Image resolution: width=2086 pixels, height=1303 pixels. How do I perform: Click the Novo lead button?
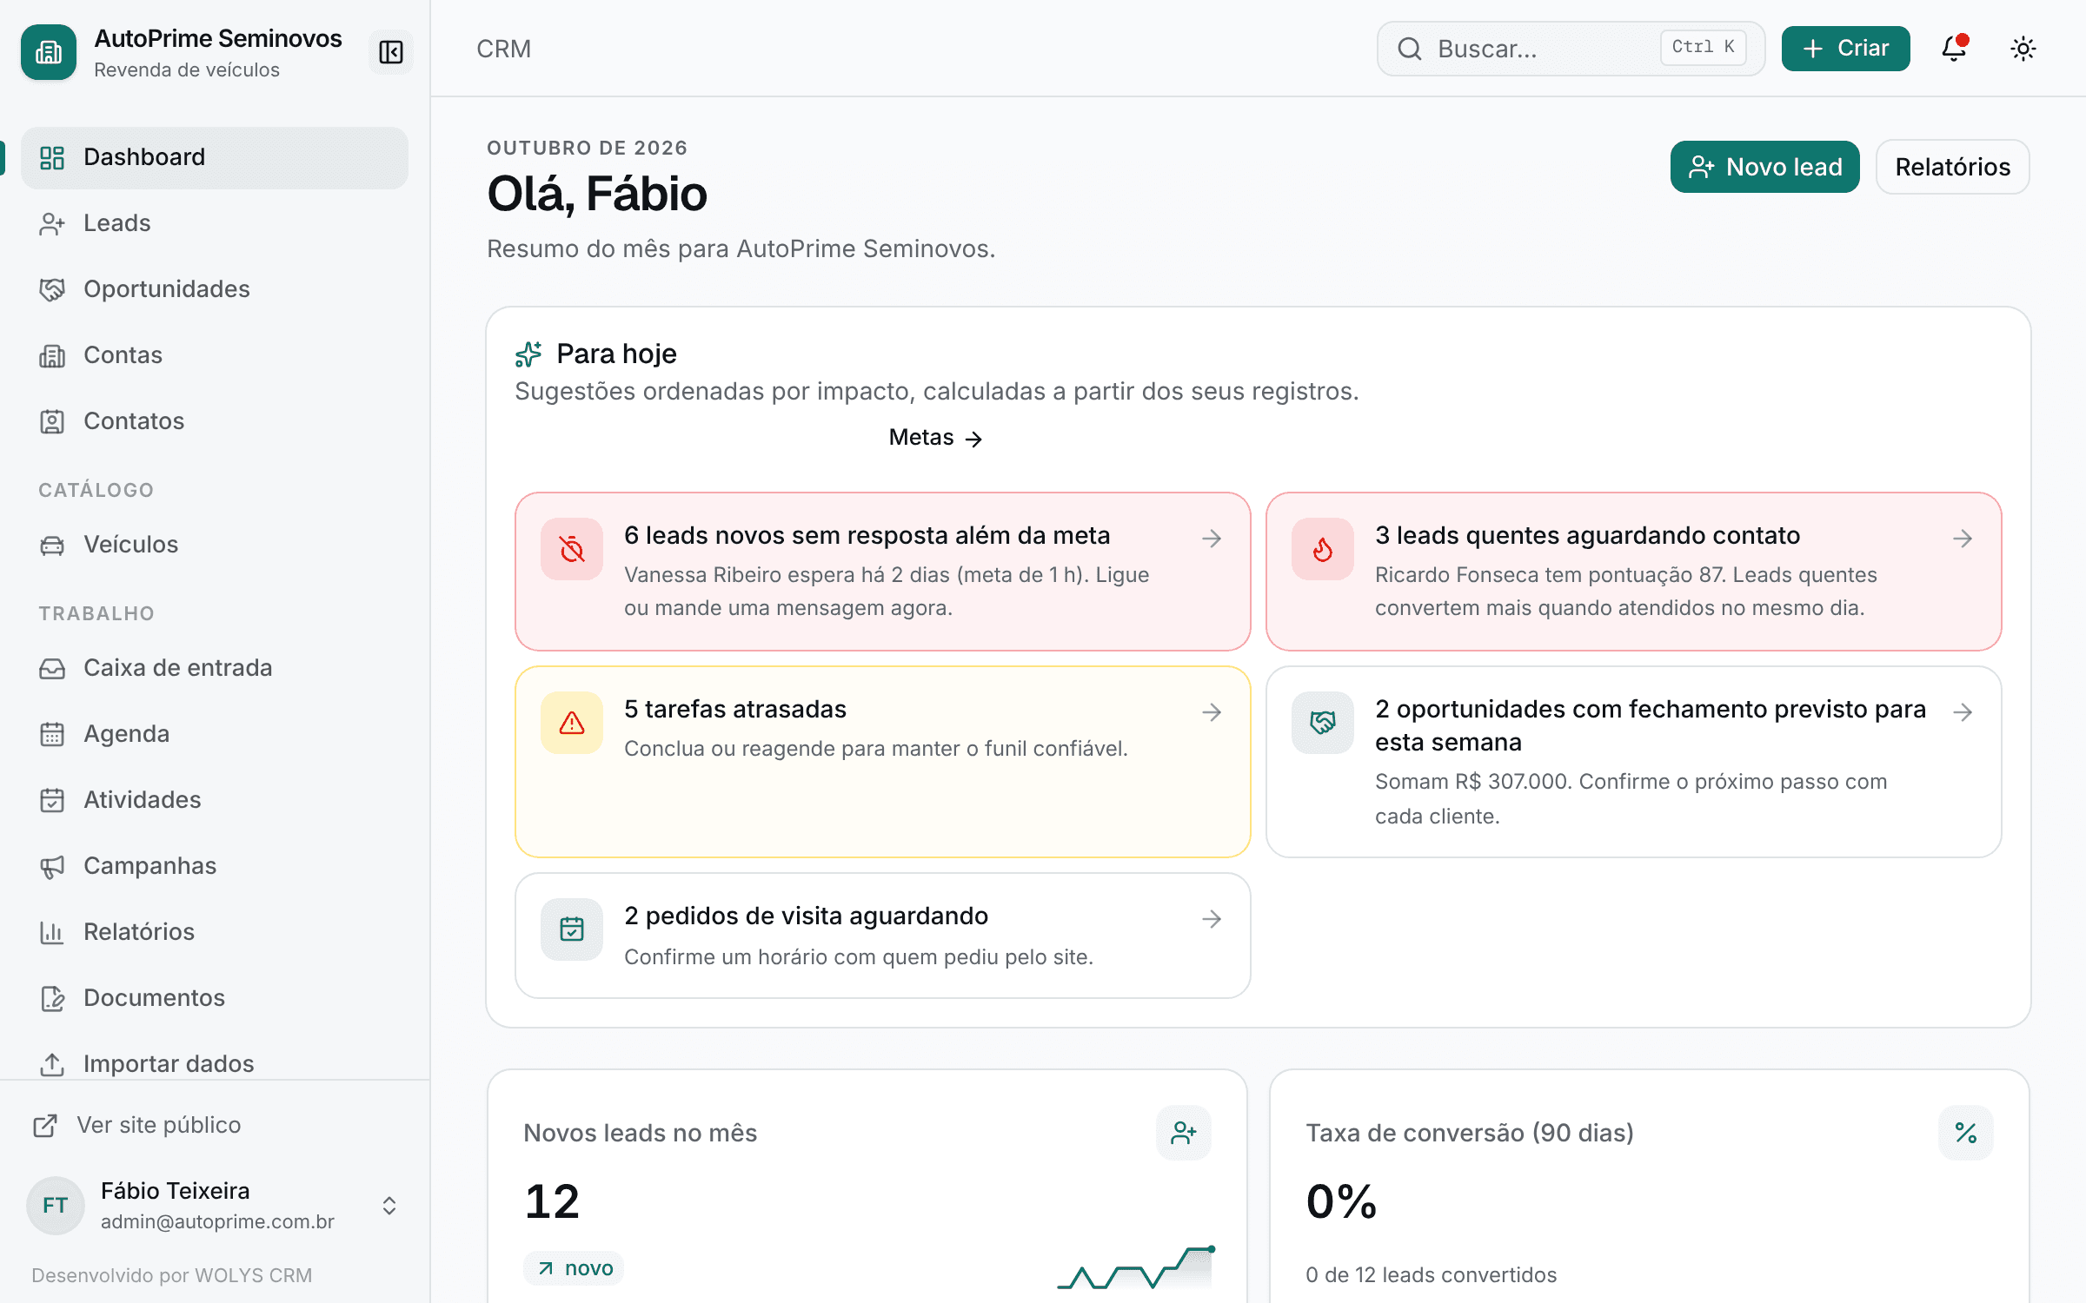click(x=1764, y=167)
